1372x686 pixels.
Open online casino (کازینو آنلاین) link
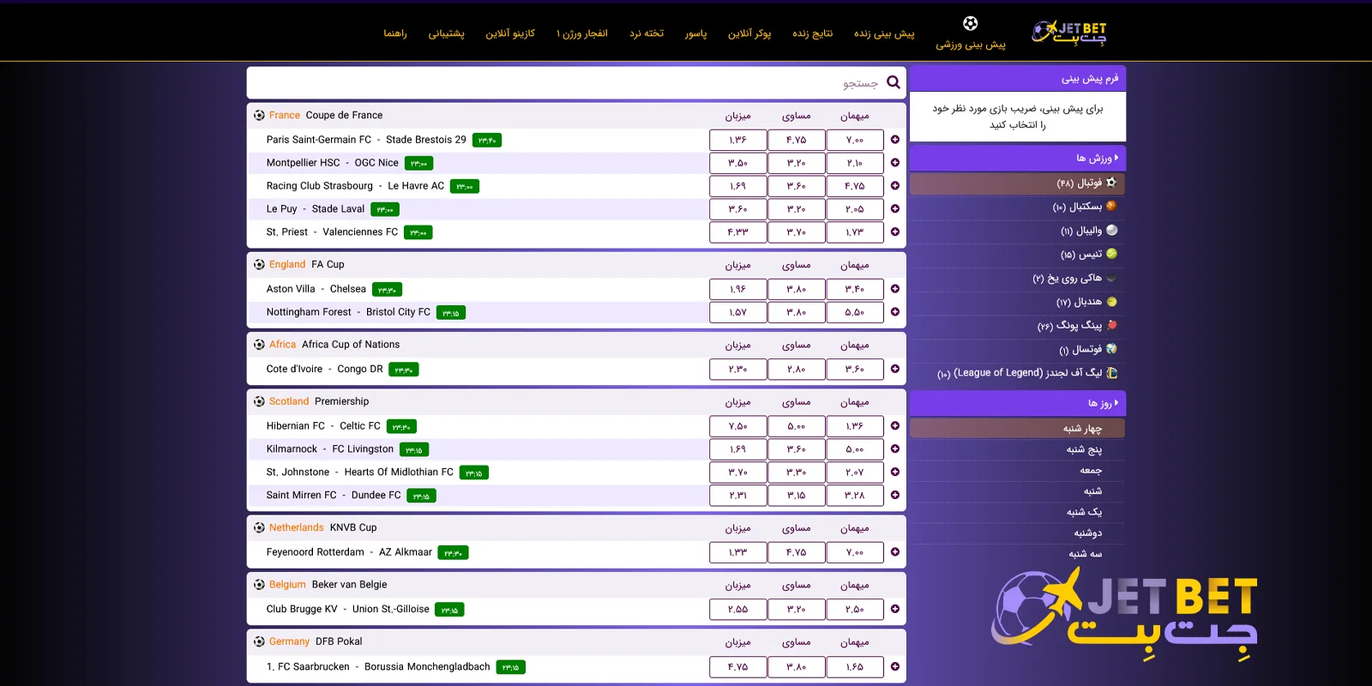(510, 33)
